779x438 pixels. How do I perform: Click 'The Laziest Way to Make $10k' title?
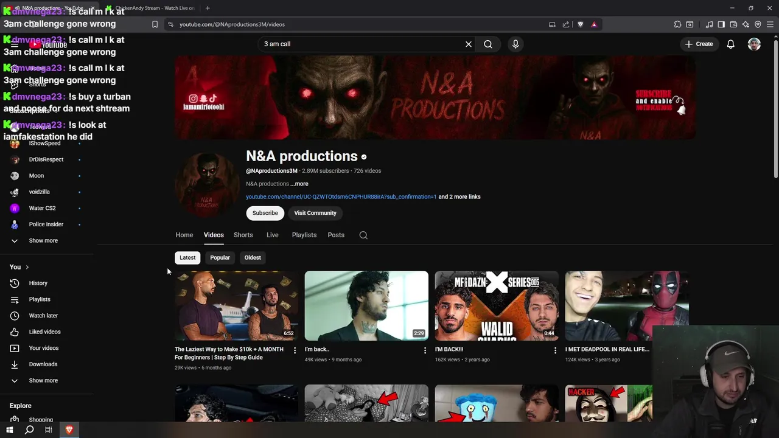point(229,353)
